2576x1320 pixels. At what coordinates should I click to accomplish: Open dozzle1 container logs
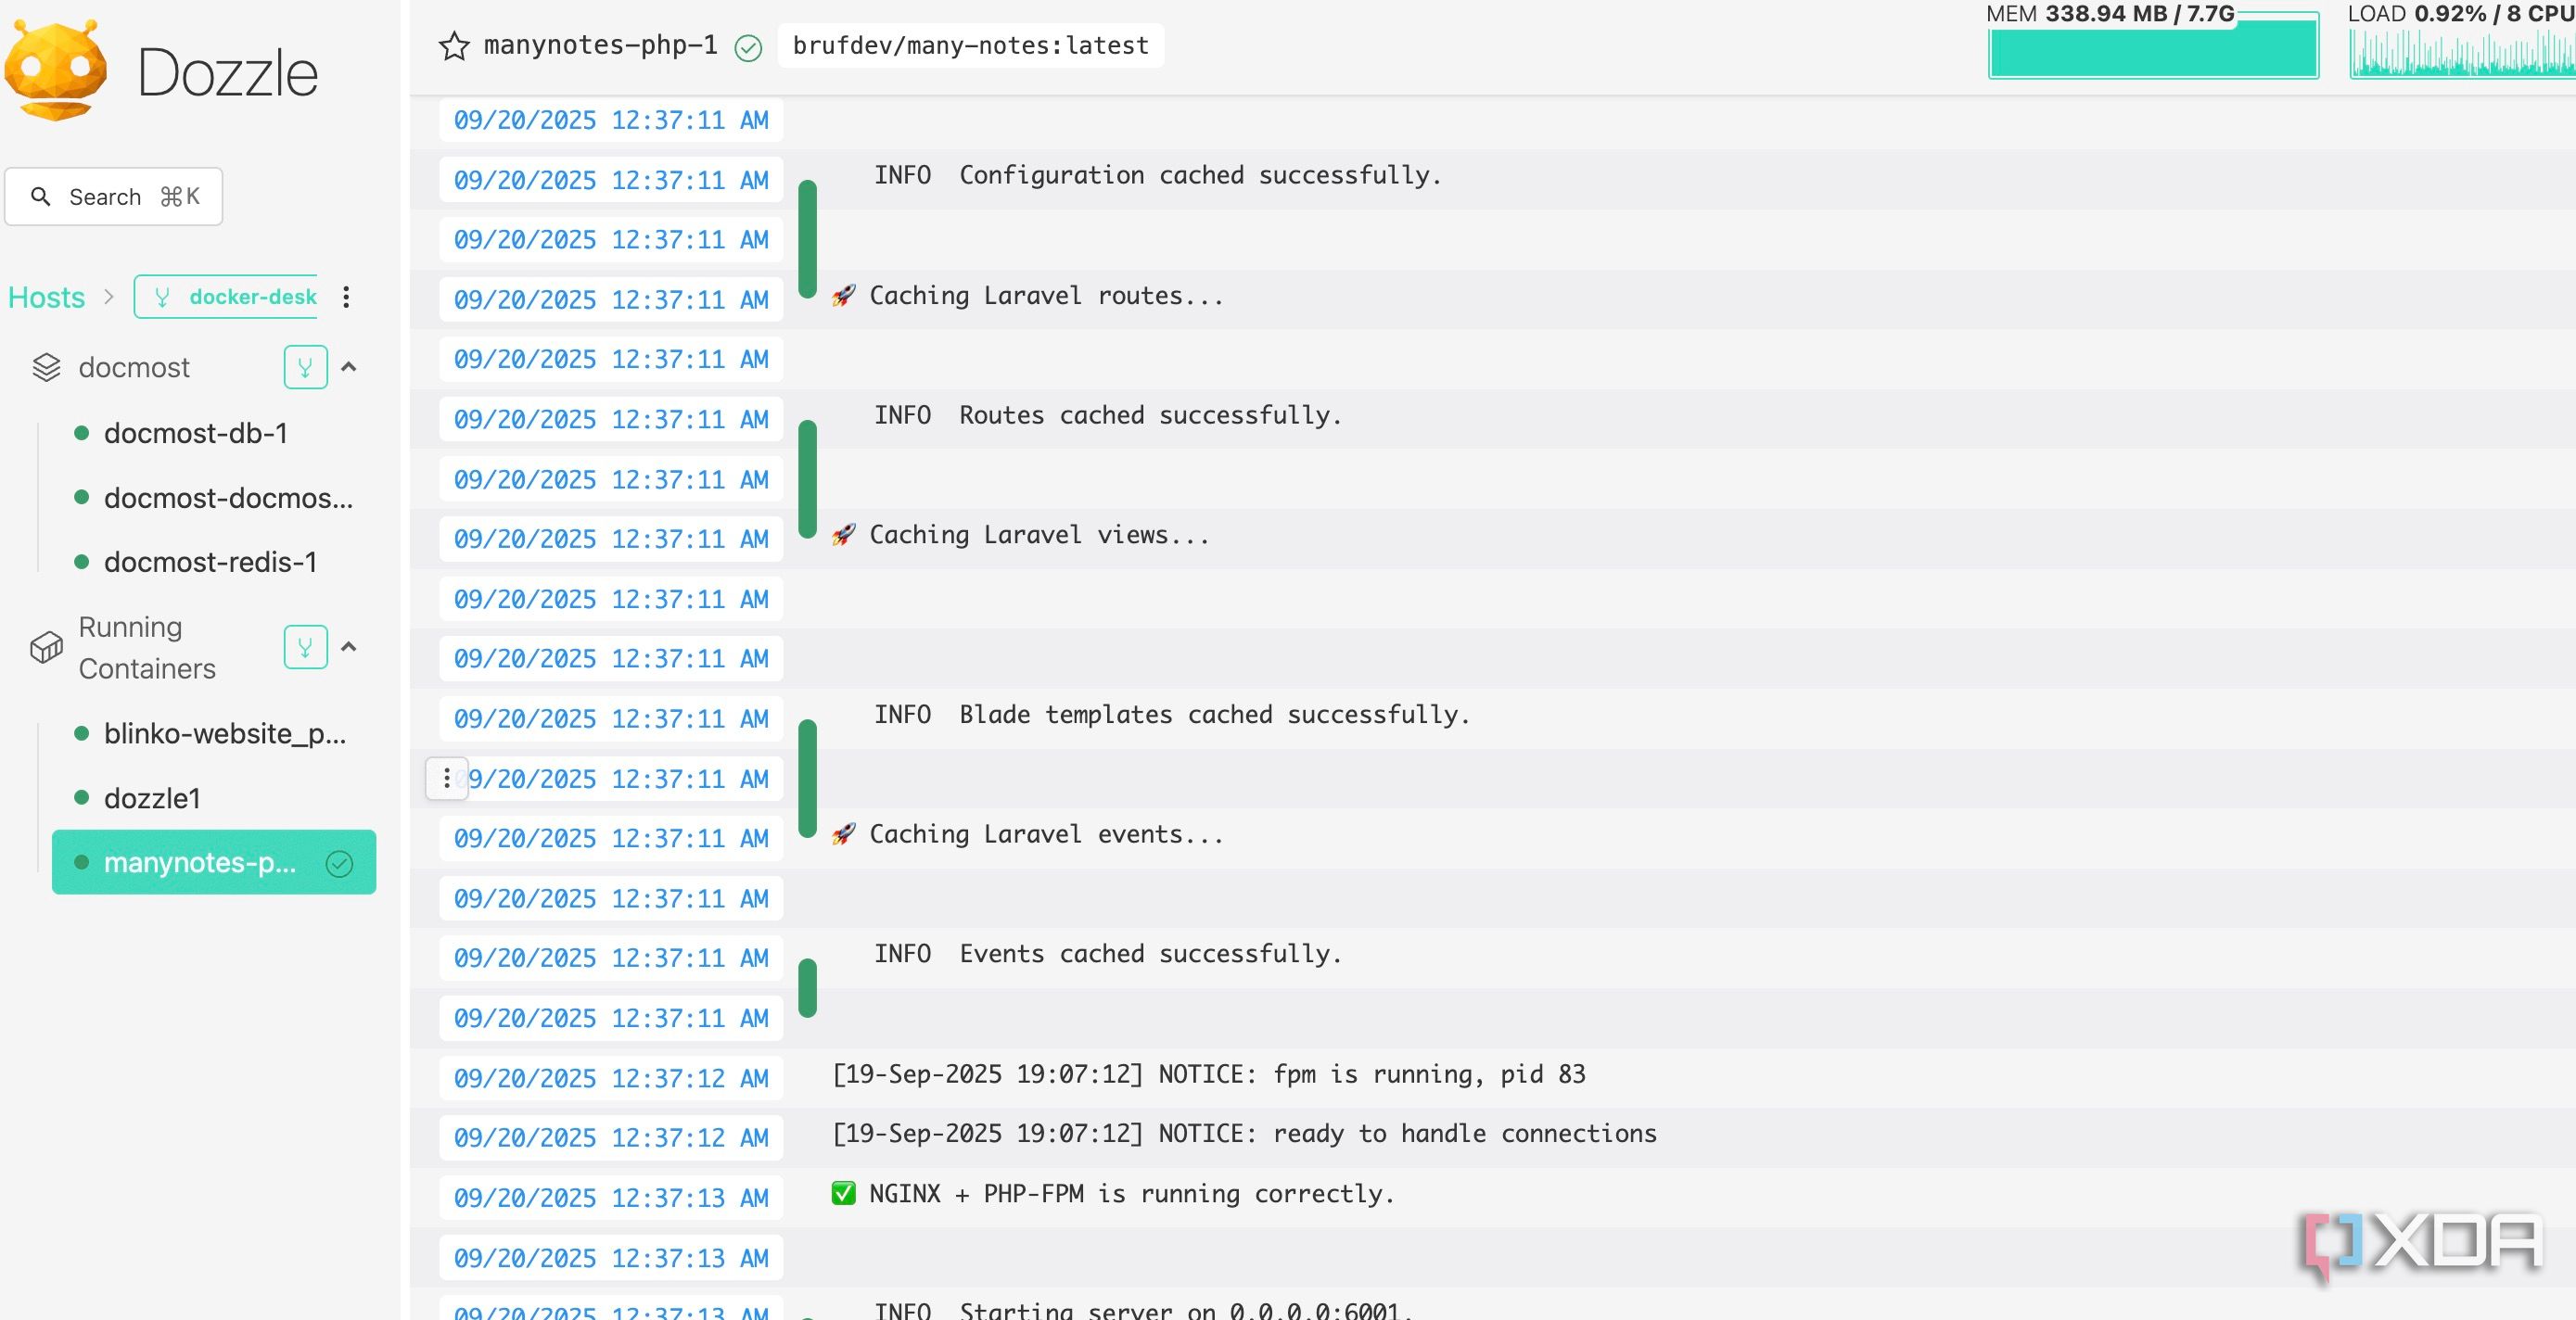pos(152,798)
